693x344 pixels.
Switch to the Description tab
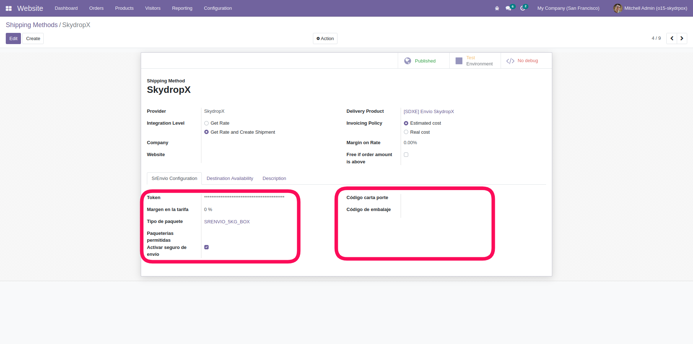tap(274, 179)
